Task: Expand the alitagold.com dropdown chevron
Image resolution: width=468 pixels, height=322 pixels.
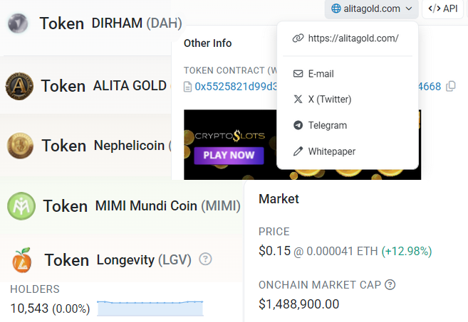Action: (x=409, y=9)
